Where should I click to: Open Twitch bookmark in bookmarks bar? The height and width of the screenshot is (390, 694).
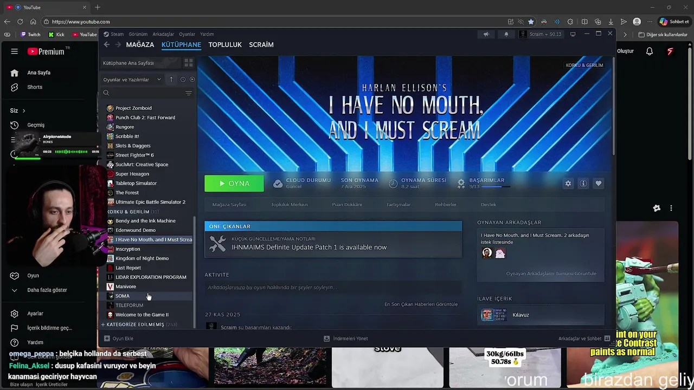point(30,35)
